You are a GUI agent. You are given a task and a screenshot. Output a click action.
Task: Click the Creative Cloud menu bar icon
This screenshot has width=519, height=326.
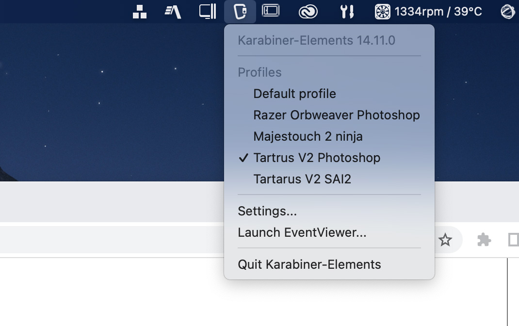click(308, 12)
